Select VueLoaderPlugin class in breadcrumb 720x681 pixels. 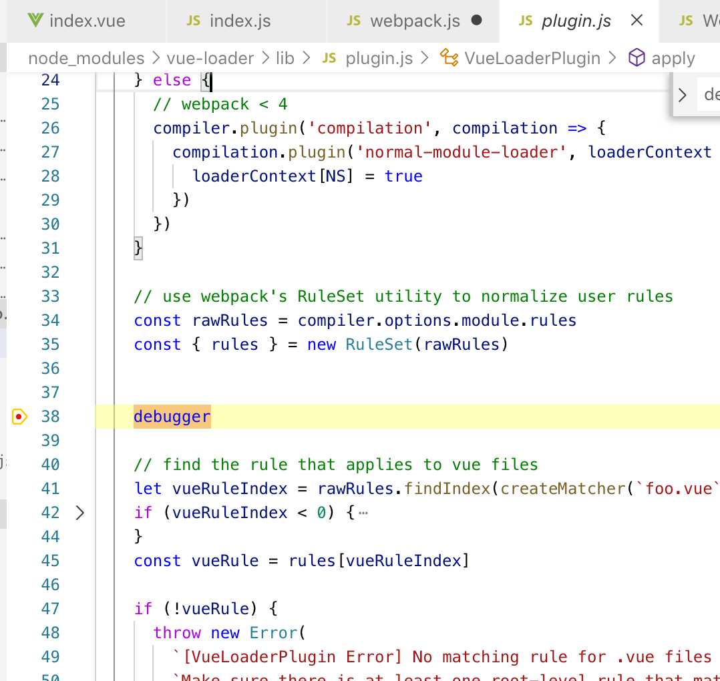point(532,58)
